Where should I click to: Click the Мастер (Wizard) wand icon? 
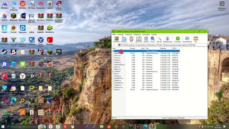(x=159, y=39)
